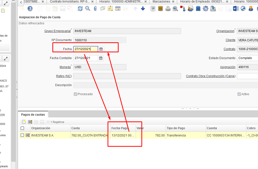Follow the Contrato field link

coord(229,49)
